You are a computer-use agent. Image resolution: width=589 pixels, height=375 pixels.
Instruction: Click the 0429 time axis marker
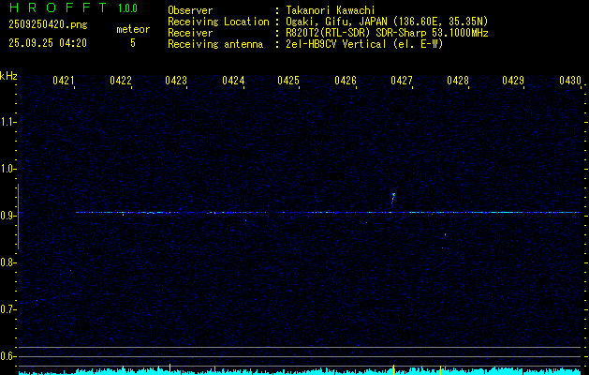[x=513, y=80]
